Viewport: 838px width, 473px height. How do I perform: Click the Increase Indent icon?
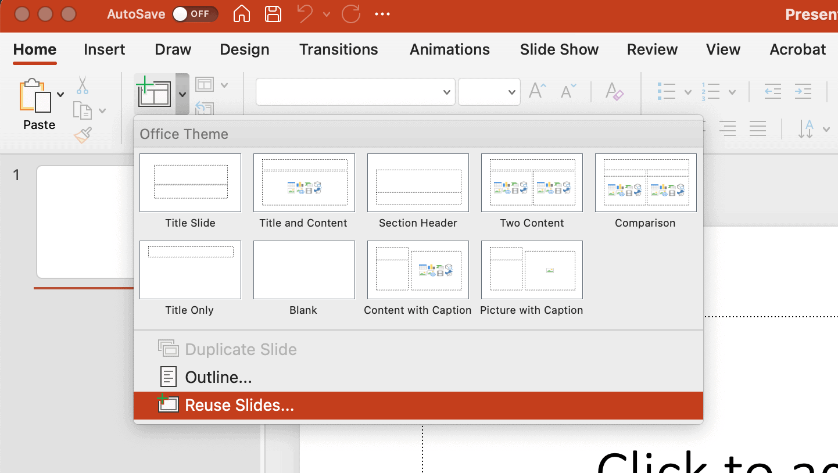(803, 91)
